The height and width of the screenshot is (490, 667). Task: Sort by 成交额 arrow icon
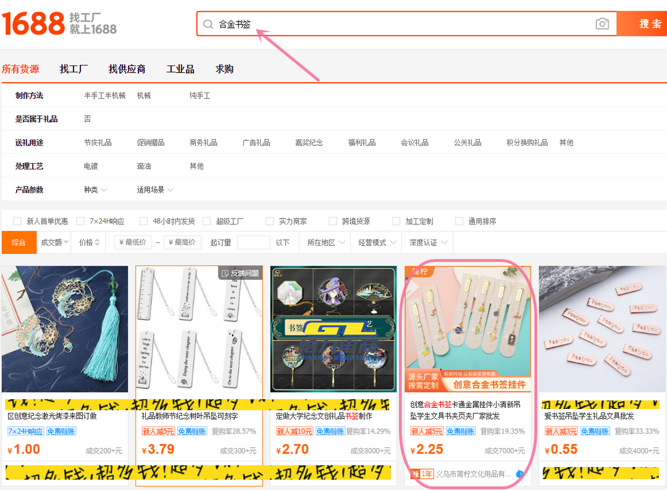(x=66, y=243)
